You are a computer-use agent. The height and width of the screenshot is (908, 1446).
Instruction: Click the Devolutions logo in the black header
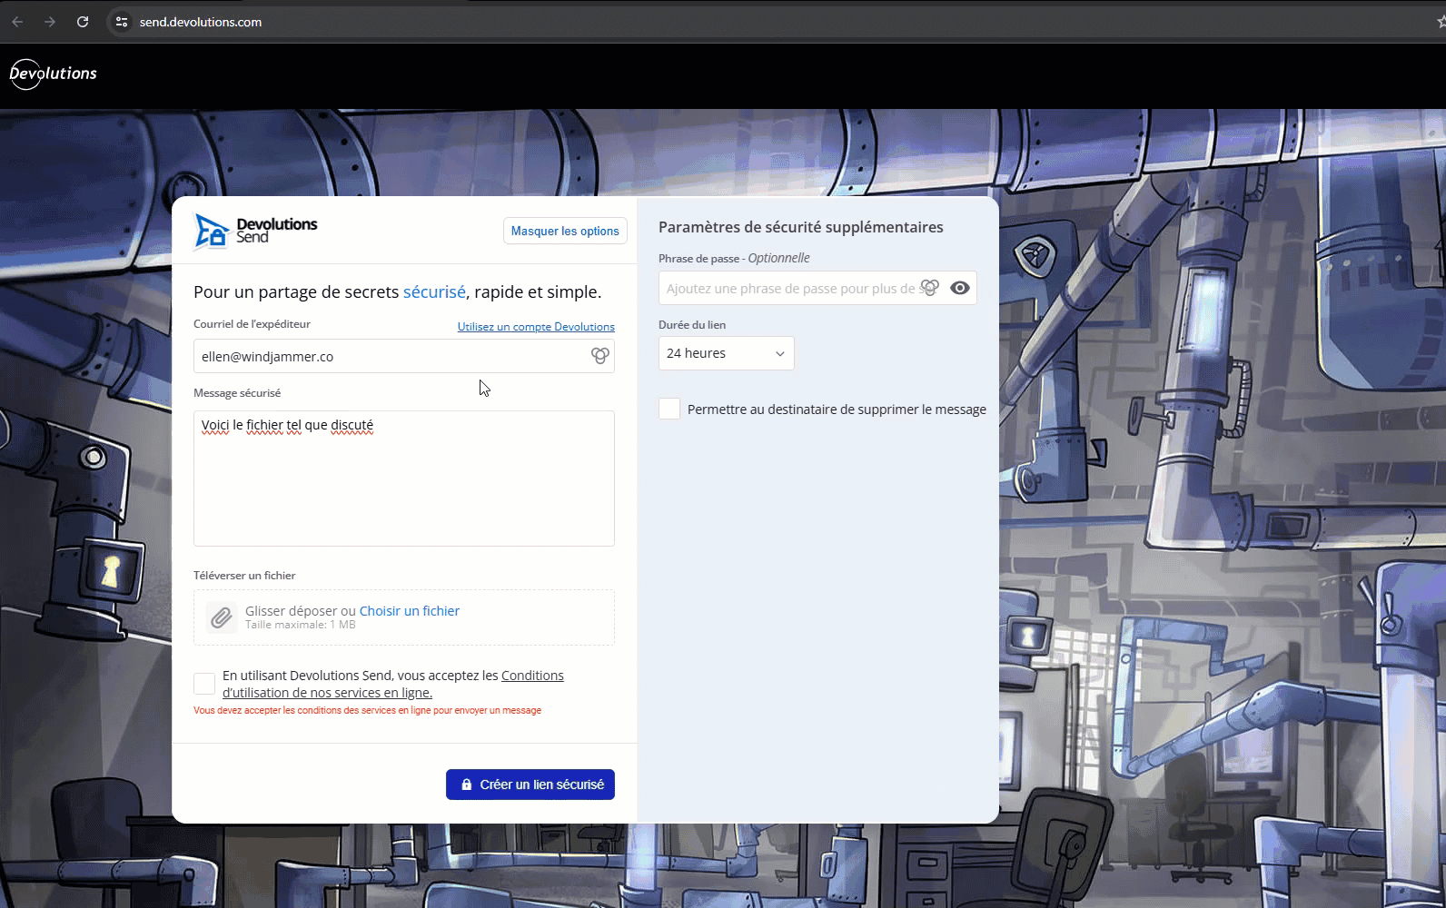[53, 74]
